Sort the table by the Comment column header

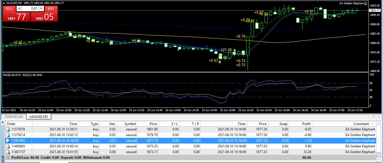pos(361,124)
